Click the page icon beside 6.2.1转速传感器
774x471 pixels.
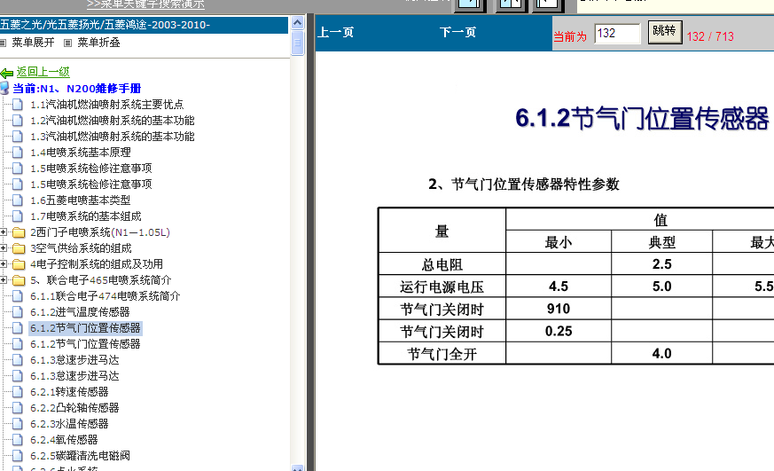(x=17, y=392)
